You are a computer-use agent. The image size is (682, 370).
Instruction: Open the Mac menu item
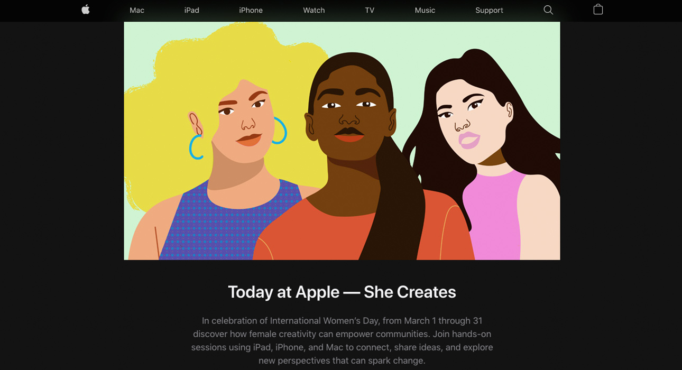[137, 10]
